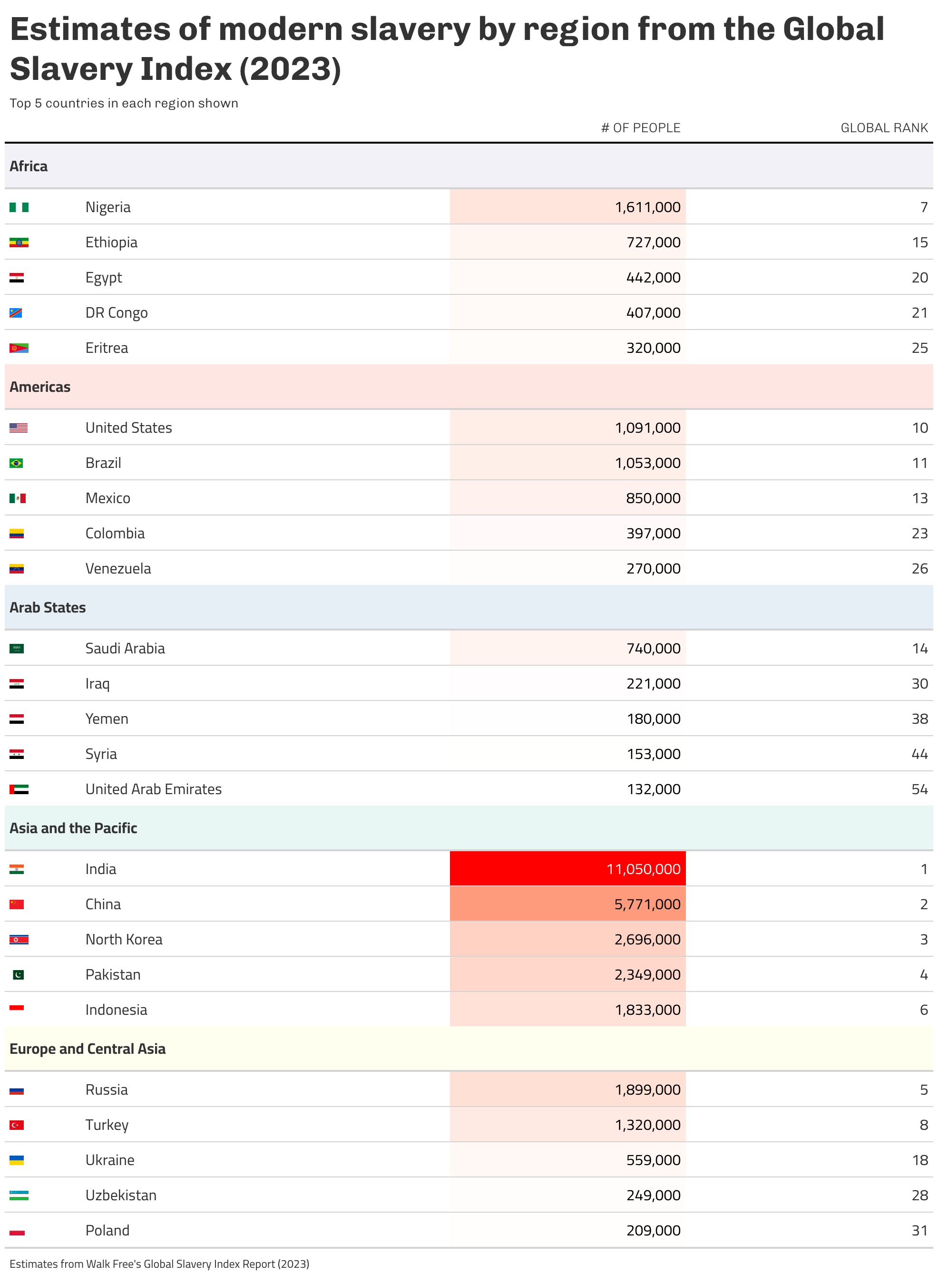Screen dimensions: 938x1283
Task: Click the 'Arab States' group header row
Action: (48, 607)
